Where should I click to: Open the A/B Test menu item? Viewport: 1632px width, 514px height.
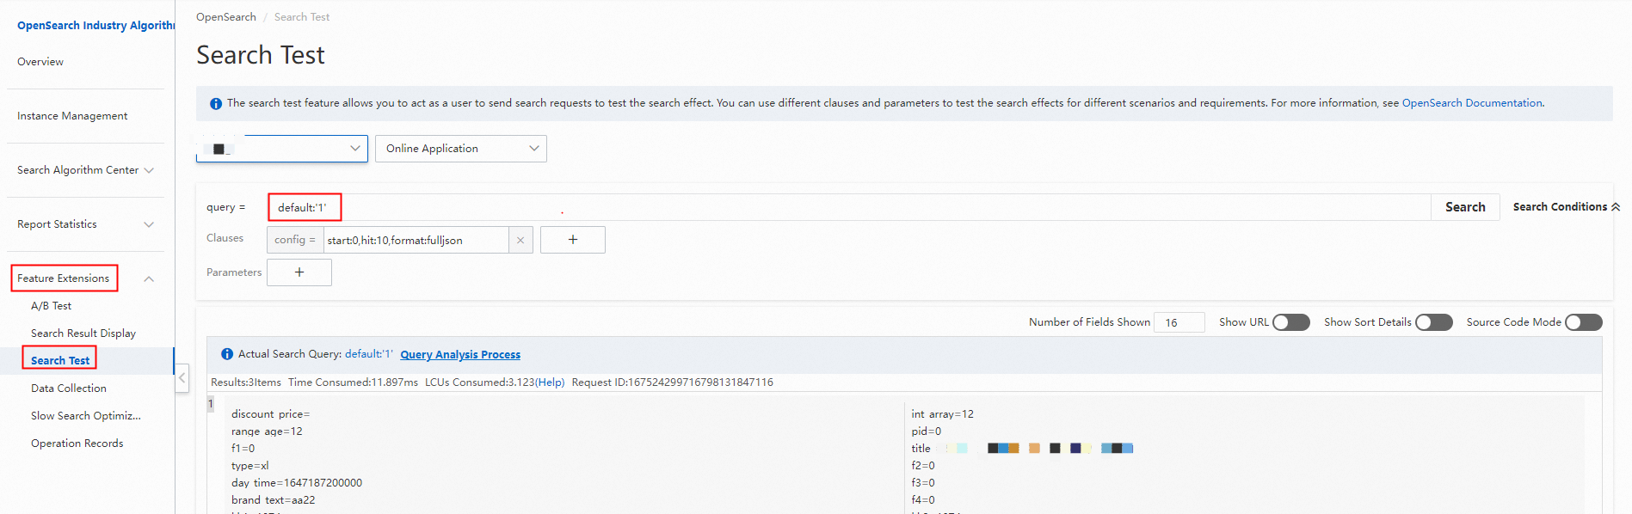(x=51, y=306)
